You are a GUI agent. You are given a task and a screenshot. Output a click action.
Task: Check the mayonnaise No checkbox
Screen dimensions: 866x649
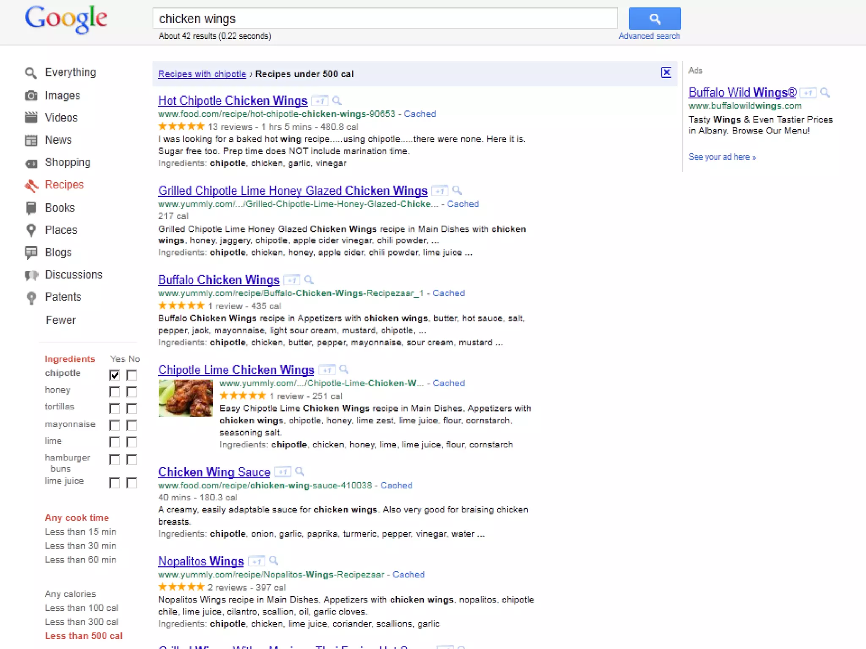click(x=132, y=425)
